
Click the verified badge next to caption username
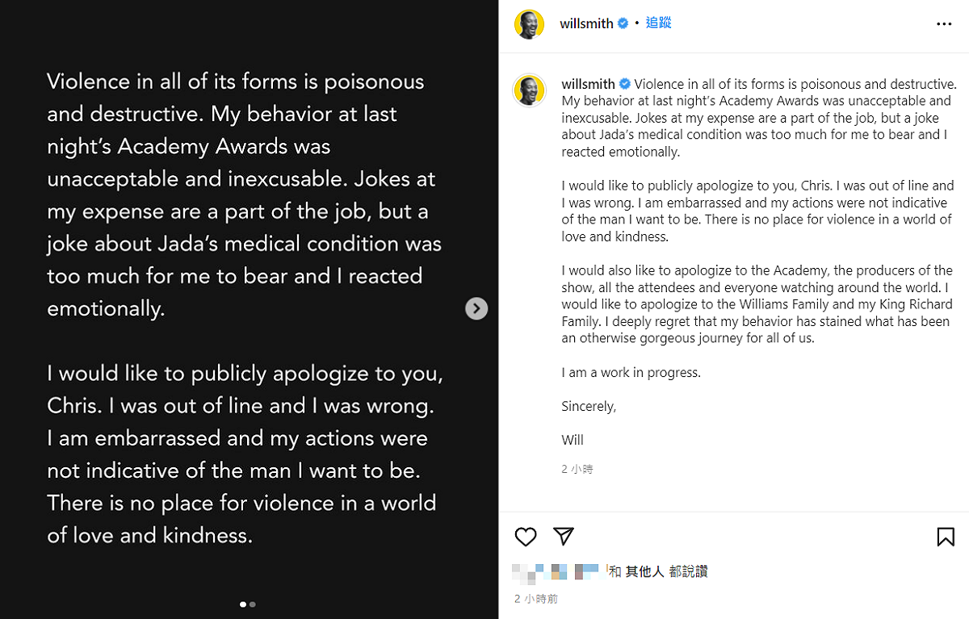point(625,84)
